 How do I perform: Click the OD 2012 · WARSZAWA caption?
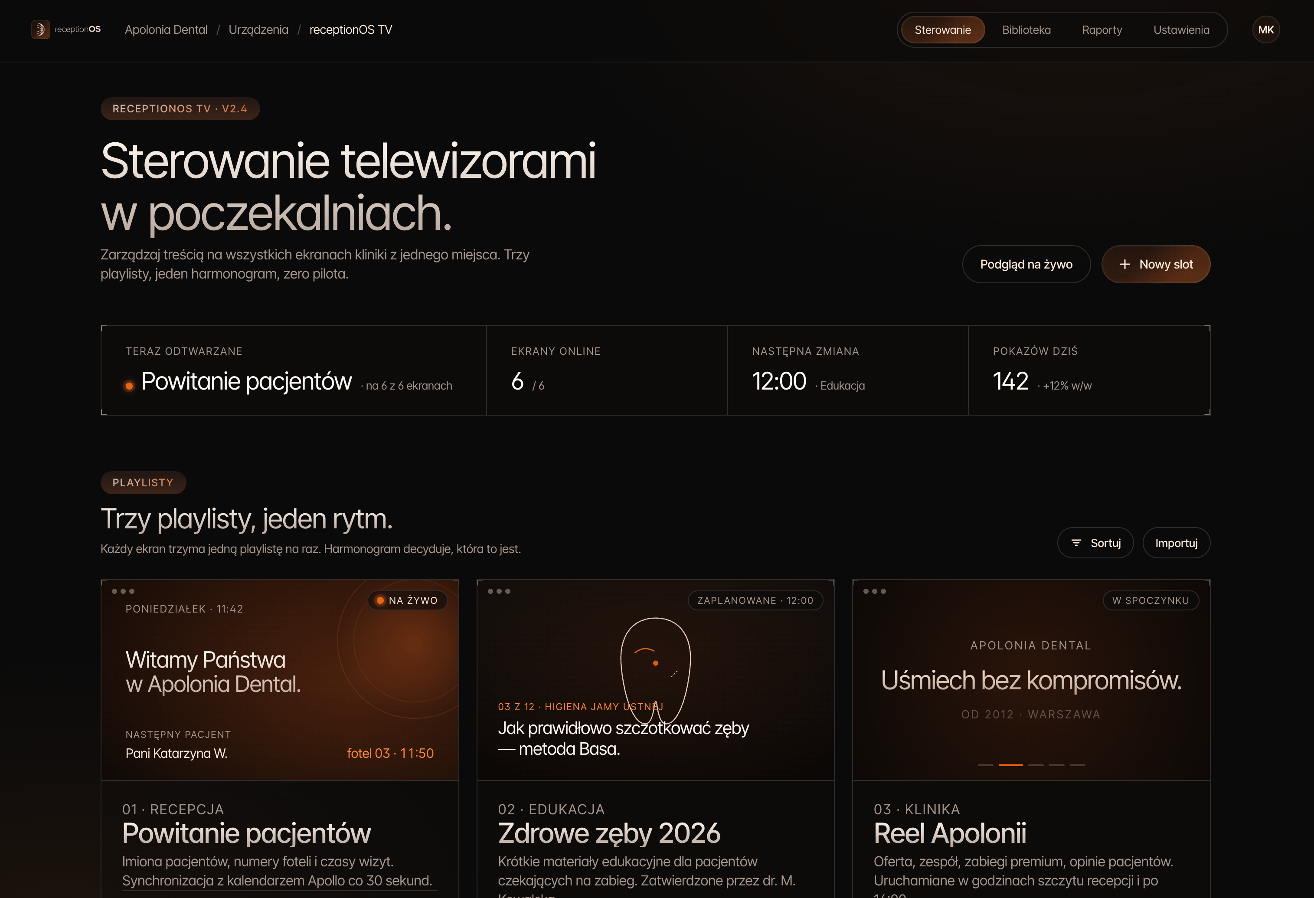click(x=1031, y=714)
